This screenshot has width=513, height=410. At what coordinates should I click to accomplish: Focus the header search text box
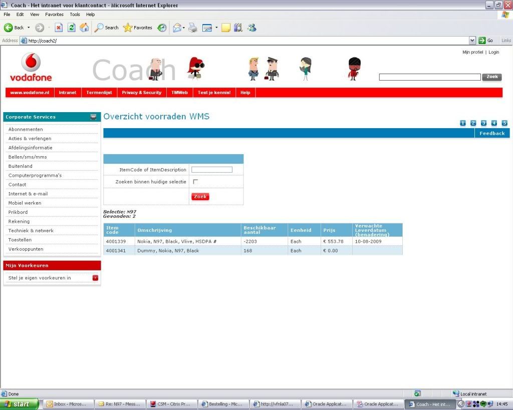tap(430, 77)
